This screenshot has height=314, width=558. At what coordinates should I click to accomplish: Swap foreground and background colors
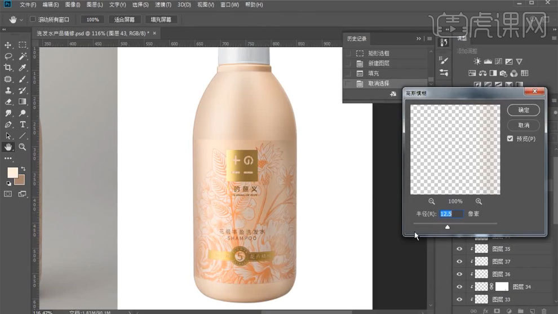point(24,169)
